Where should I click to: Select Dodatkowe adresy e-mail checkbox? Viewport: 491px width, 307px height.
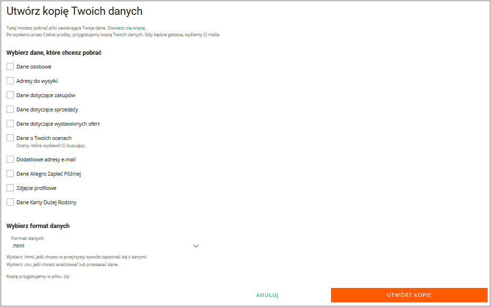[10, 159]
